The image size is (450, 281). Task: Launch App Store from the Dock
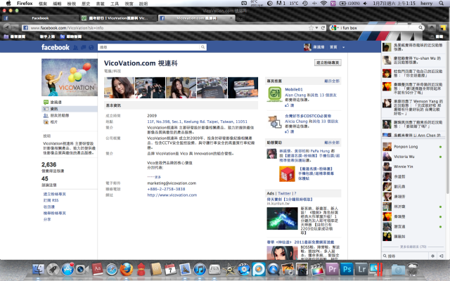pos(67,270)
